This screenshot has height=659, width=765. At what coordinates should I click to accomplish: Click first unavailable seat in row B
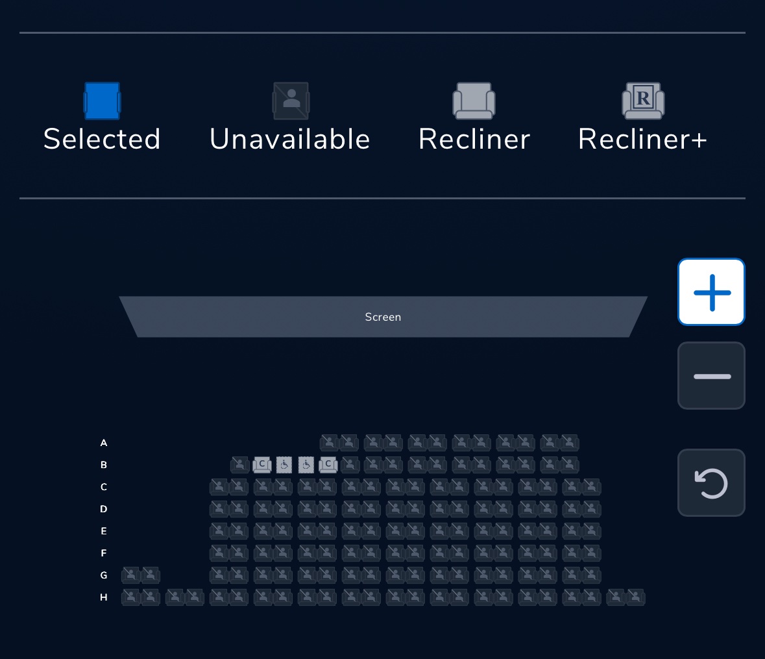pyautogui.click(x=239, y=465)
